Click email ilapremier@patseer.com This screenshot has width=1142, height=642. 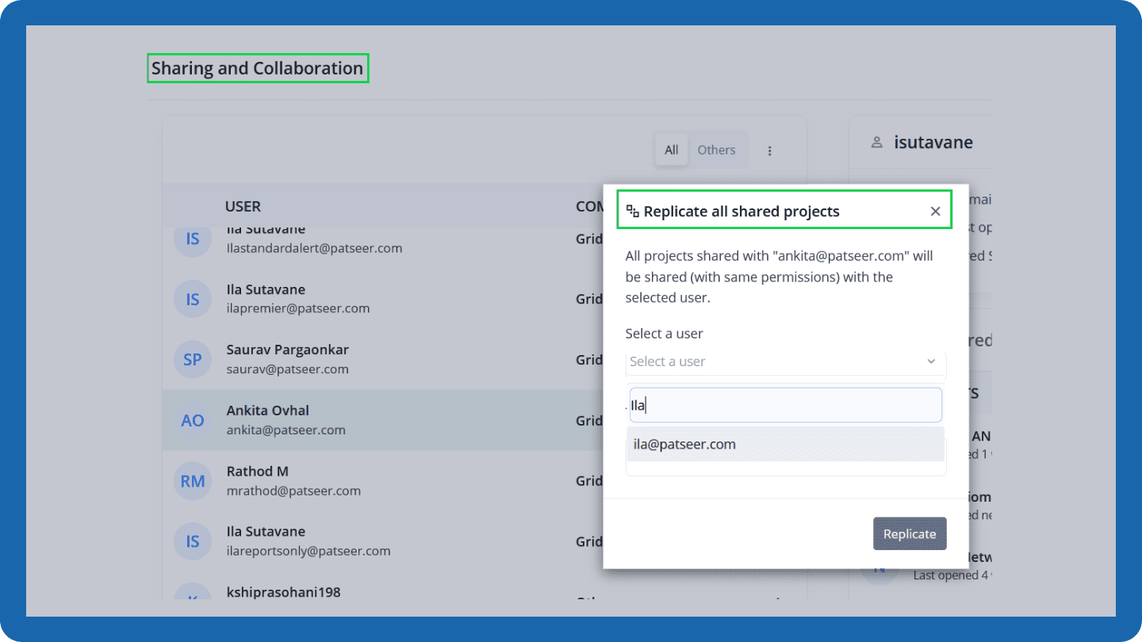coord(298,308)
